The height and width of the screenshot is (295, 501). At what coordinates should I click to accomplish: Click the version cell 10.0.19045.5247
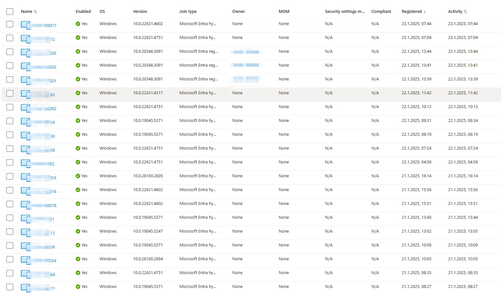[x=148, y=231]
